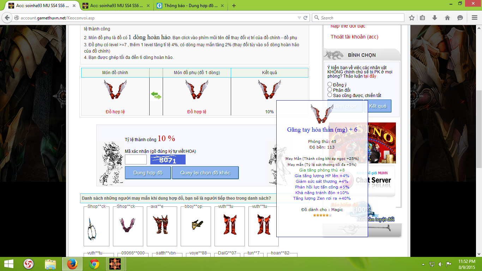Click the Kết quả poll button
This screenshot has height=271, width=482.
click(378, 106)
